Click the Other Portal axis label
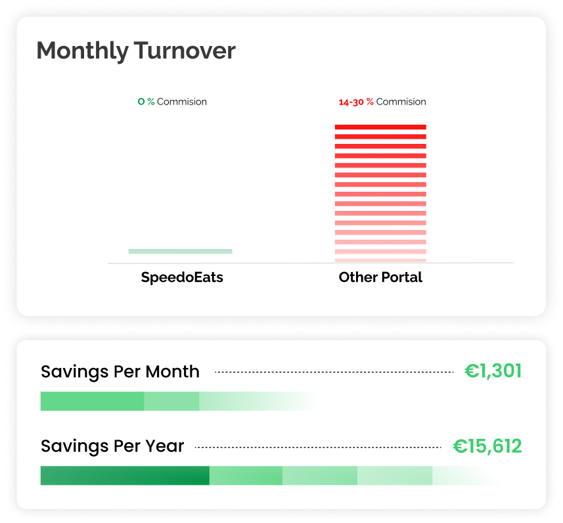 tap(380, 277)
